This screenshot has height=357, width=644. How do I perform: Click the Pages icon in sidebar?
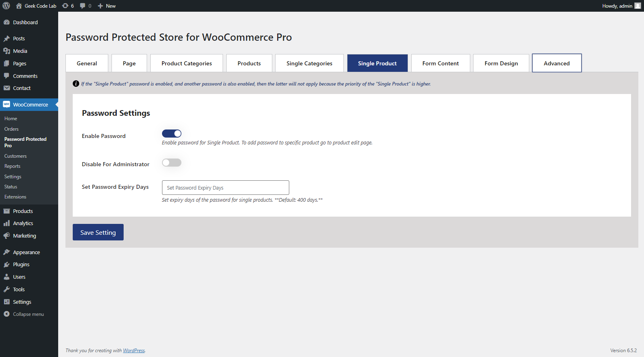[6, 63]
